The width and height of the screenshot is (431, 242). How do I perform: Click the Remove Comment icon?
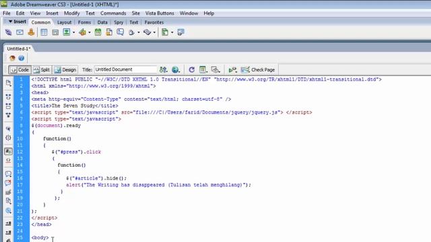click(x=8, y=183)
